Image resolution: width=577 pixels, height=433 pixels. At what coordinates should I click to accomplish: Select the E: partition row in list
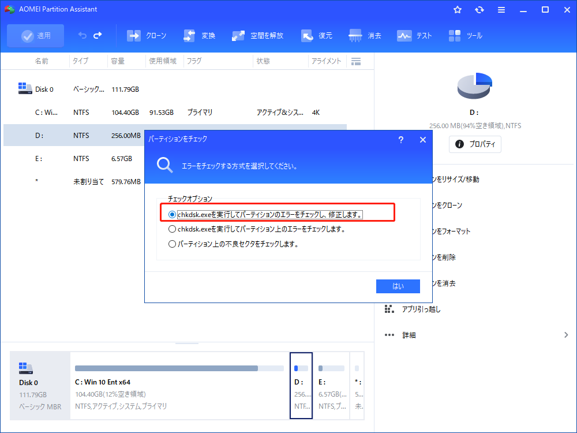(x=87, y=158)
